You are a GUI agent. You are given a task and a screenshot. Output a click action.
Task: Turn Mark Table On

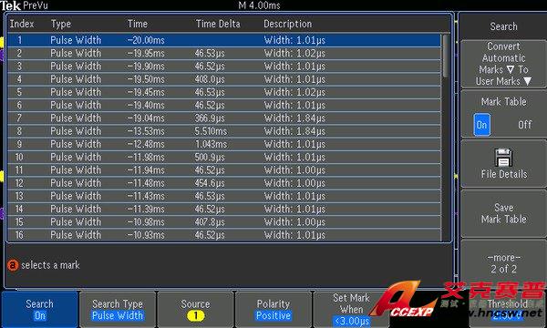pos(481,125)
